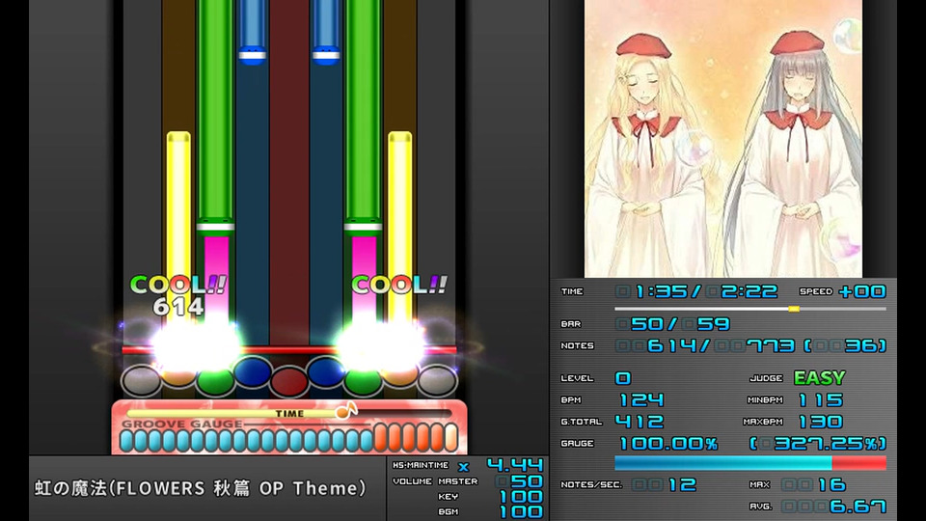This screenshot has width=926, height=521.
Task: Click the KEY volume 100 value
Action: [521, 496]
